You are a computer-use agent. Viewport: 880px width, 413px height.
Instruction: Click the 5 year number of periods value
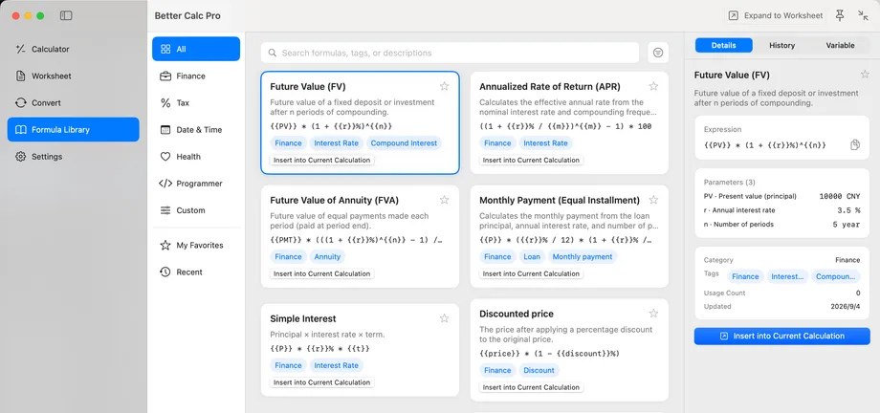pyautogui.click(x=847, y=225)
